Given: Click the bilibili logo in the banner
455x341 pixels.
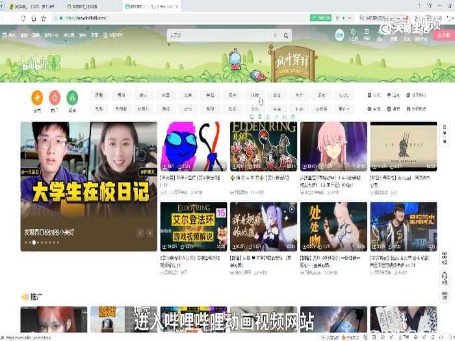Looking at the screenshot, I should 34,65.
